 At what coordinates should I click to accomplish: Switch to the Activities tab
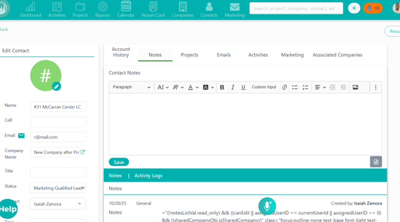click(258, 55)
